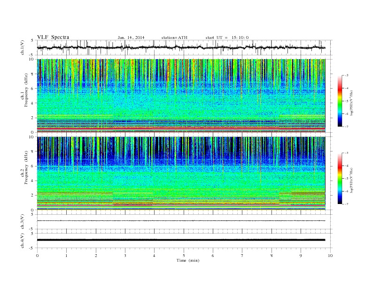Click the ch.3 voltage trace panel
The width and height of the screenshot is (372, 287).
click(x=185, y=222)
